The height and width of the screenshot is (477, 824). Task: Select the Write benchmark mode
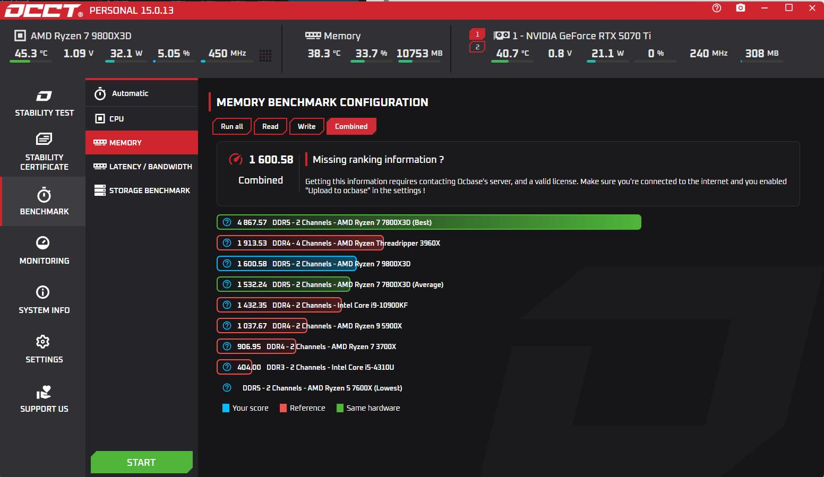point(307,126)
